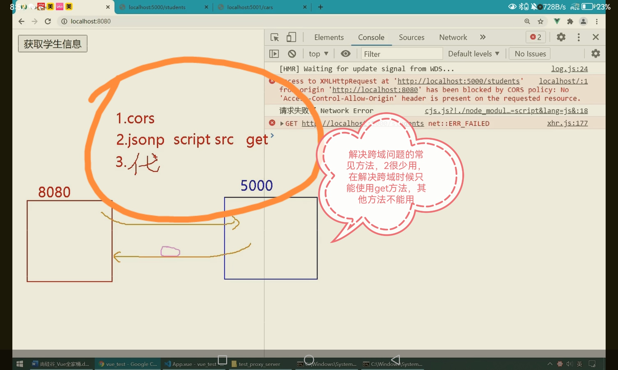
Task: Click the live expression eye icon
Action: (x=345, y=54)
